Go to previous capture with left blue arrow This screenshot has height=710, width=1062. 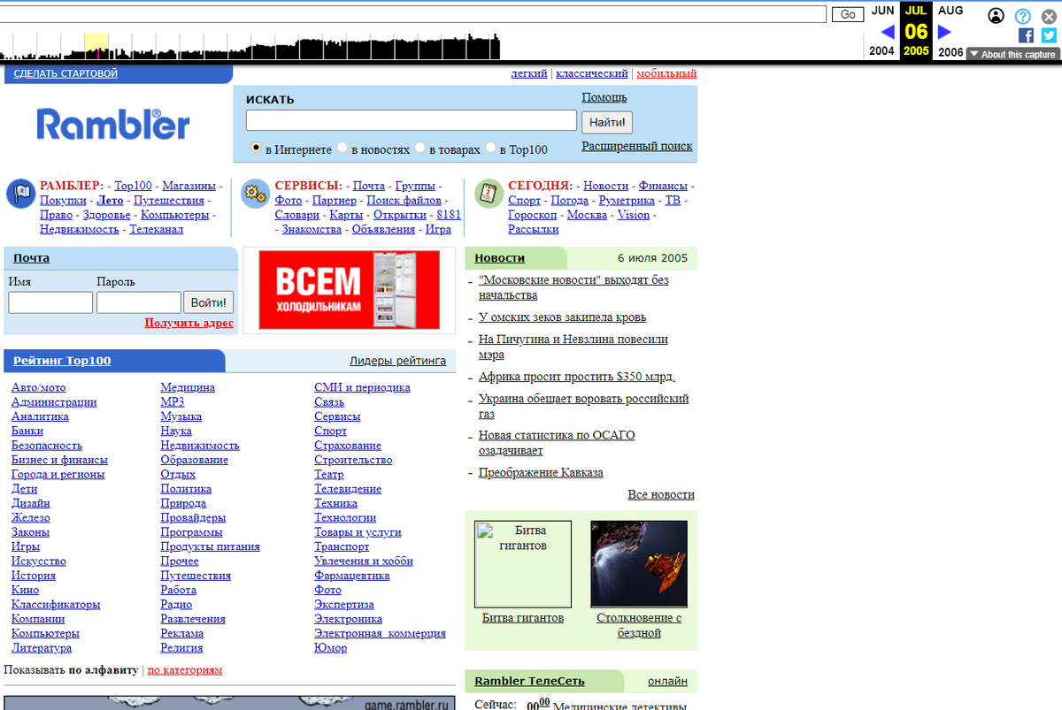click(888, 32)
